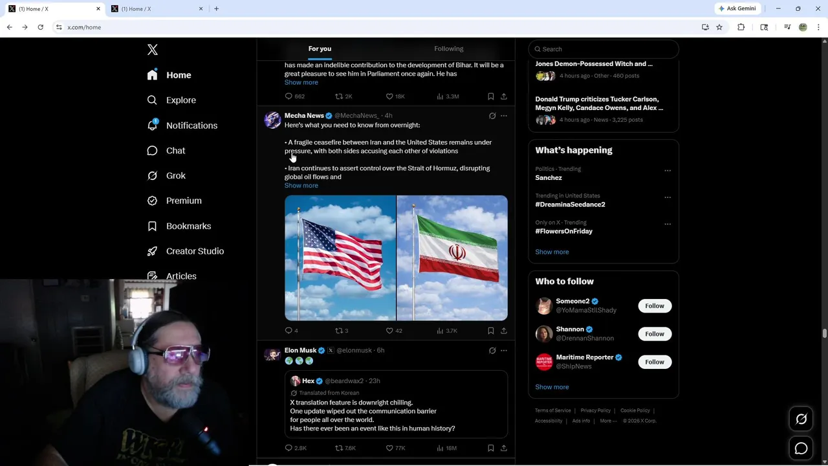Open the Grok sidebar icon
828x466 pixels.
pos(152,175)
